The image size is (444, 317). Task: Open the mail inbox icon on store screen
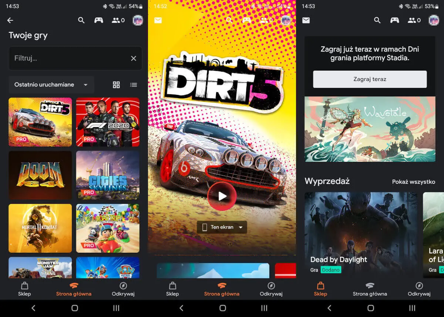coord(306,20)
